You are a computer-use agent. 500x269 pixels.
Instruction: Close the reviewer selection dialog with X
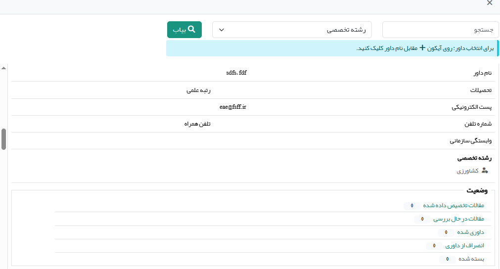click(490, 3)
